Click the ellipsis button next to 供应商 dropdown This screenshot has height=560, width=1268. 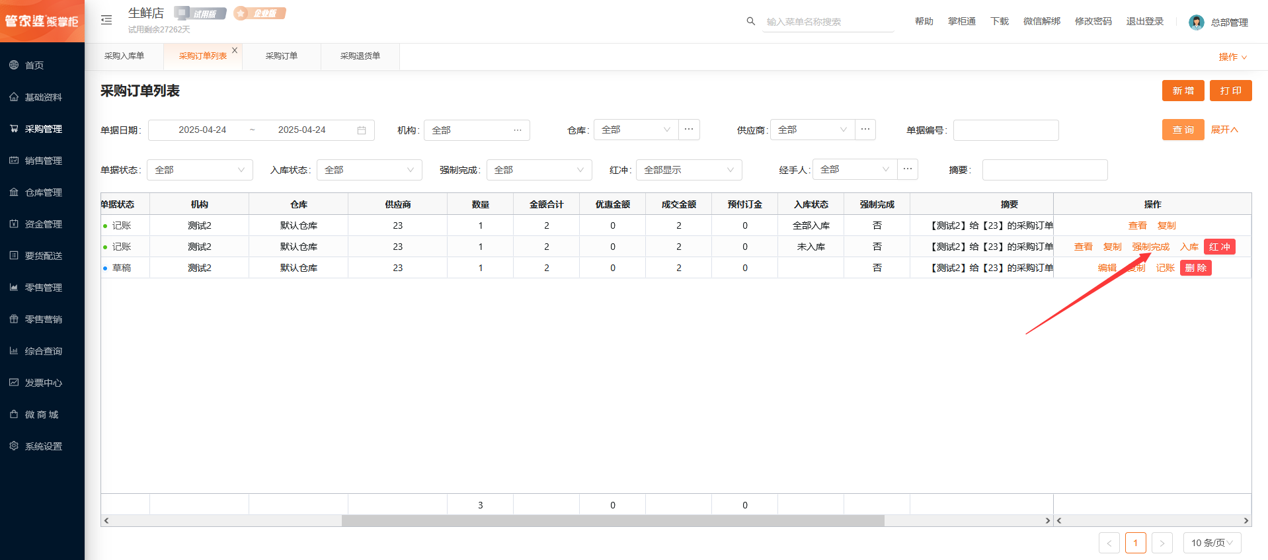coord(865,130)
